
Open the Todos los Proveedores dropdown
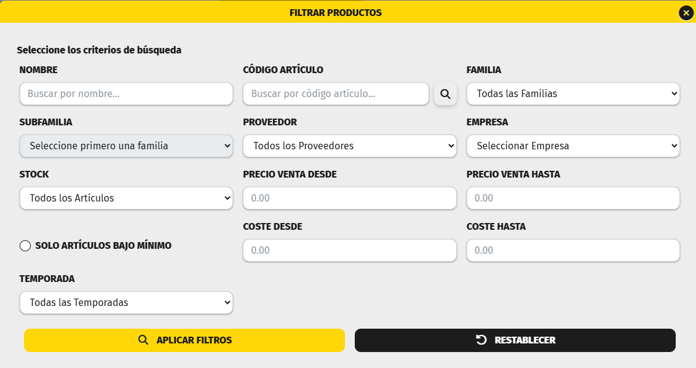pos(349,146)
